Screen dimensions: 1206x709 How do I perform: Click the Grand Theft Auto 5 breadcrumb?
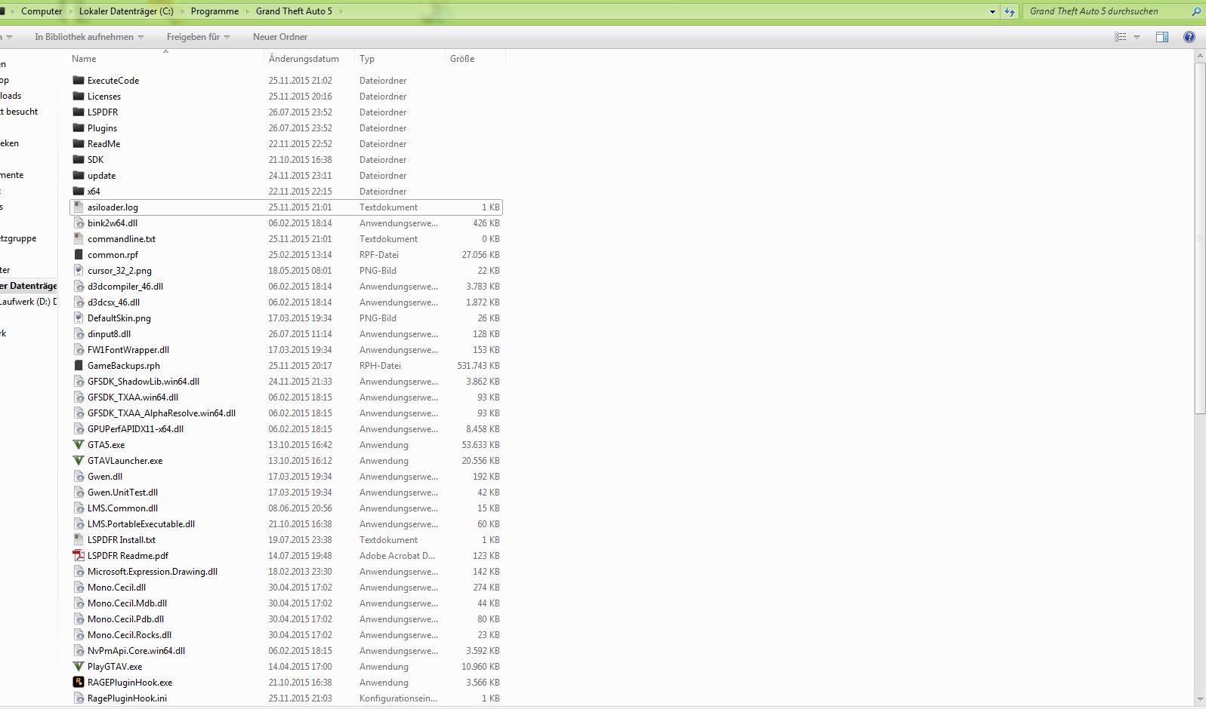pyautogui.click(x=294, y=11)
